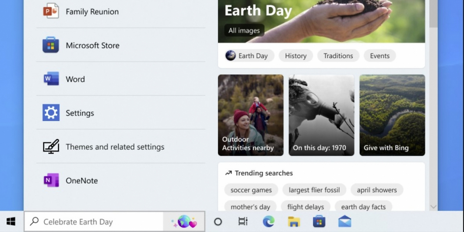Open the On this day: 1970 card

point(322,115)
